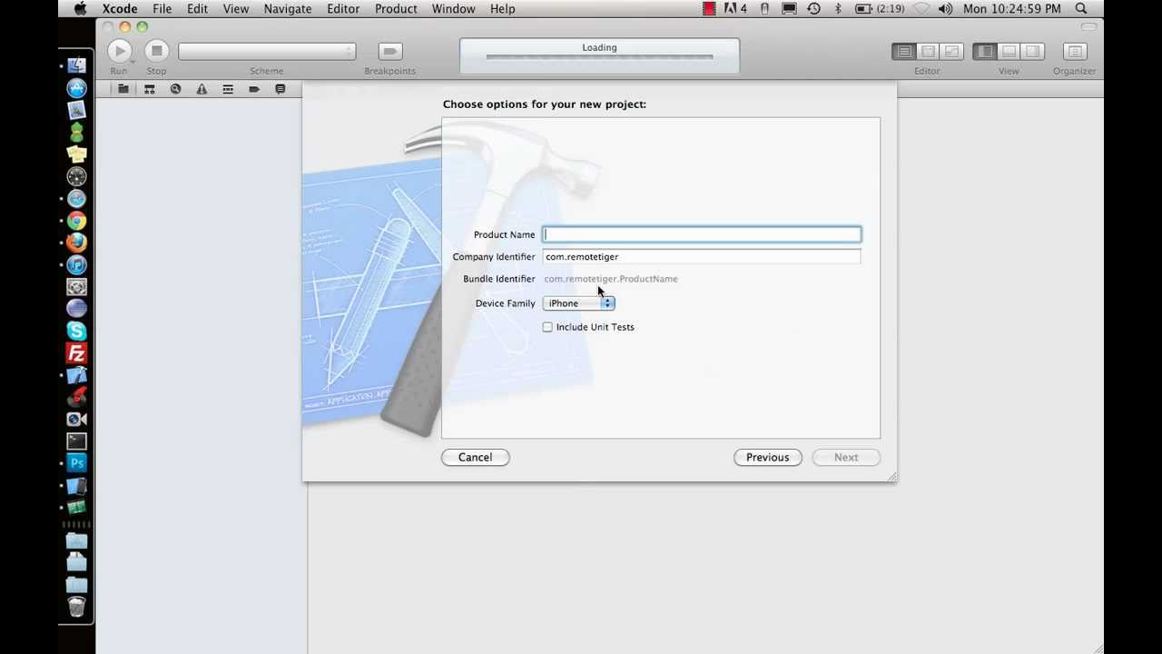Open the Product menu

(396, 9)
